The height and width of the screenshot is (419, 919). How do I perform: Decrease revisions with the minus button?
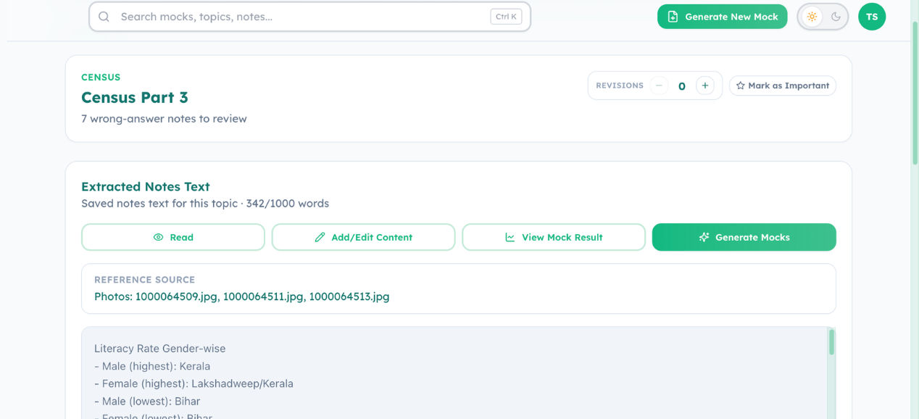point(659,86)
